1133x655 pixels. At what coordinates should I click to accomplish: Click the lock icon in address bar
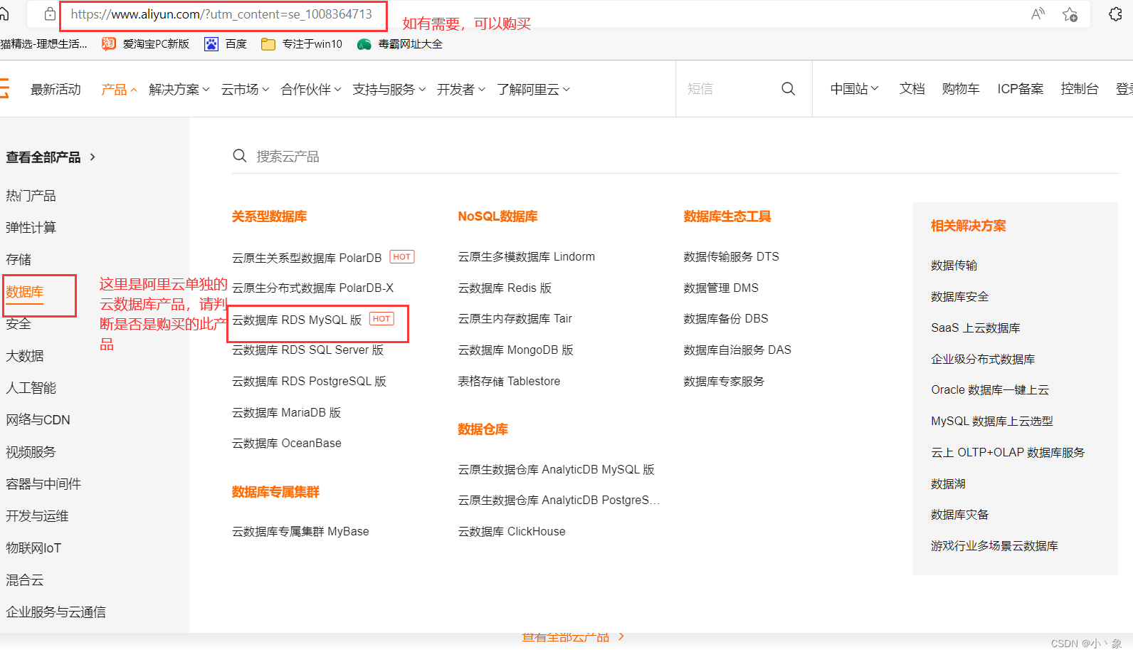point(50,14)
